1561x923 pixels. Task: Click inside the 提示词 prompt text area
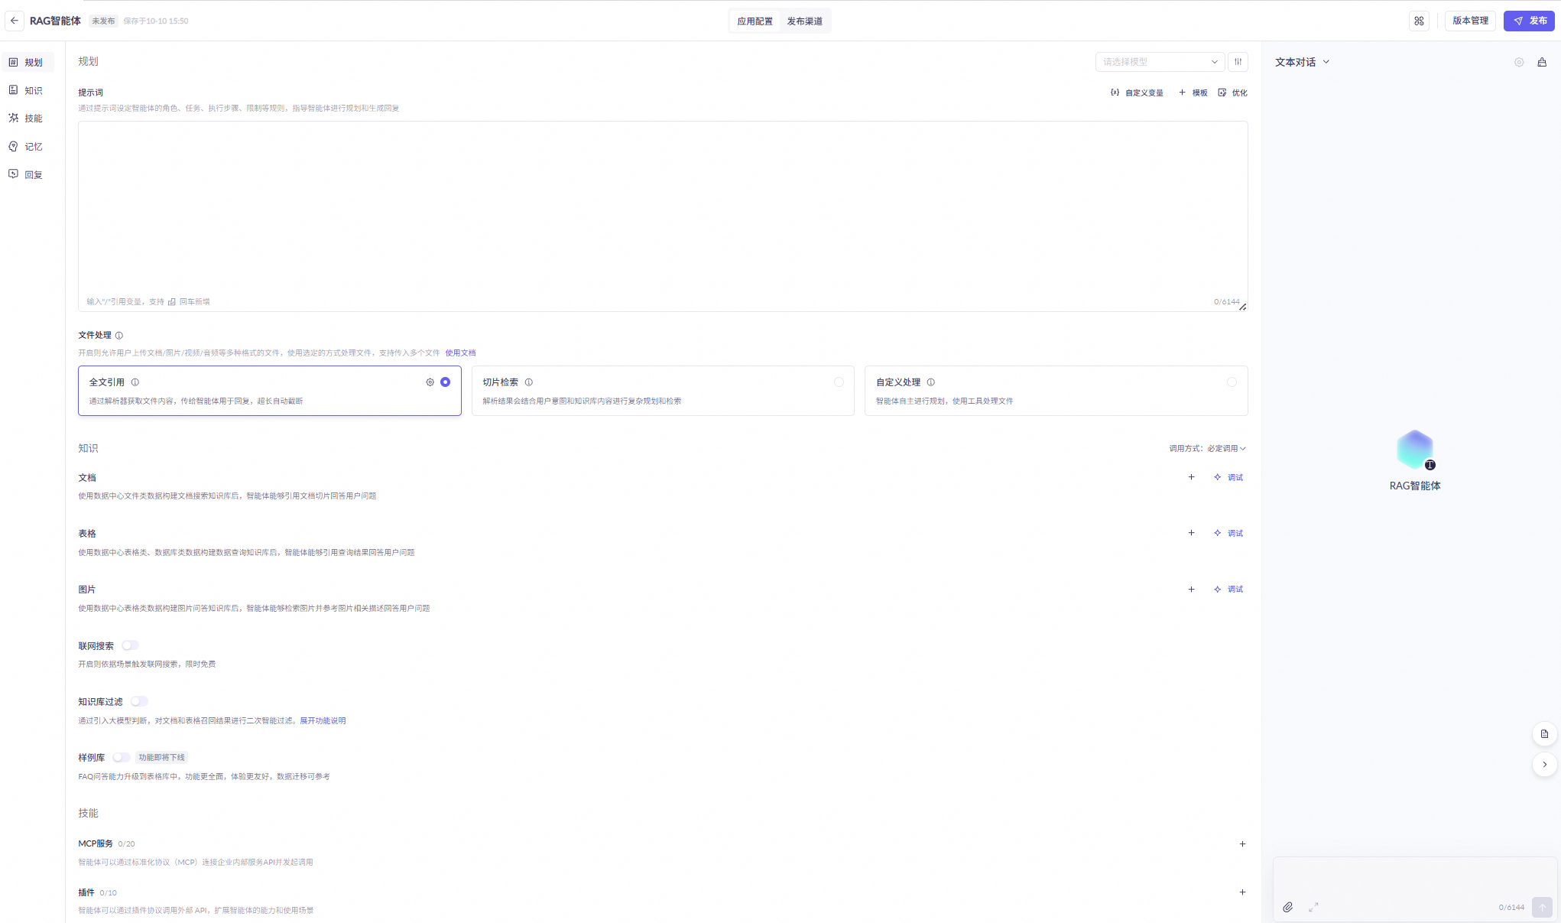[x=662, y=206]
